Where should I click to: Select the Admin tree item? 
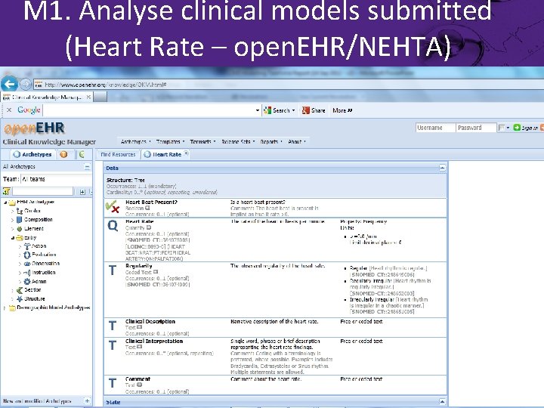click(39, 281)
